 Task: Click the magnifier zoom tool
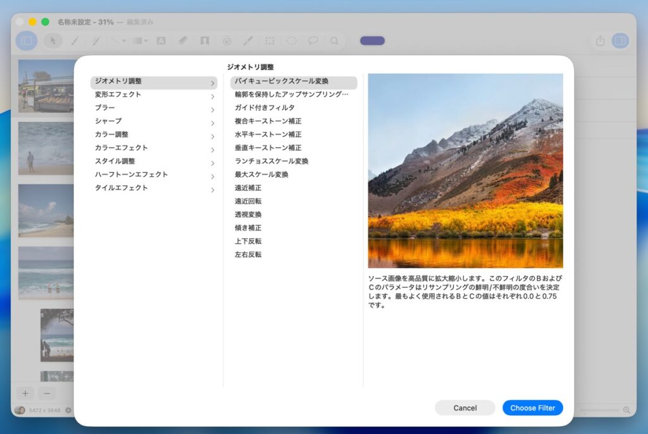(334, 40)
